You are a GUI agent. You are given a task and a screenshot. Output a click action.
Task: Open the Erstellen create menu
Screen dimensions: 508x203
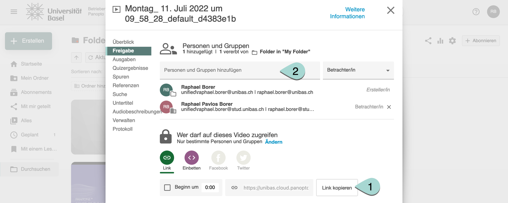29,41
